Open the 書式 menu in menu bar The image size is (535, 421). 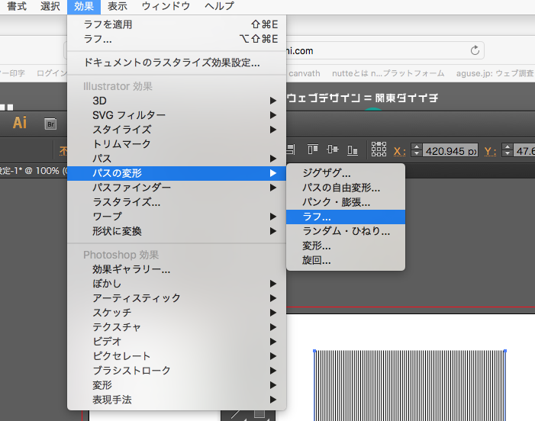17,6
